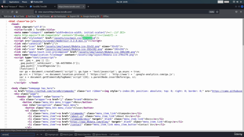
Task: Follow the 8kdata-ico-192x192.png link
Action: coord(74,49)
